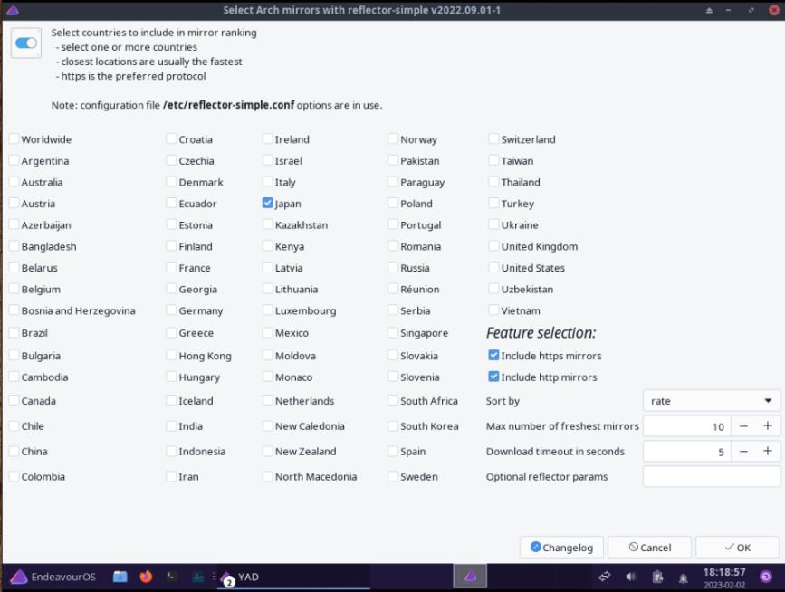Viewport: 785px width, 592px height.
Task: Check the Poland checkbox
Action: coord(393,203)
